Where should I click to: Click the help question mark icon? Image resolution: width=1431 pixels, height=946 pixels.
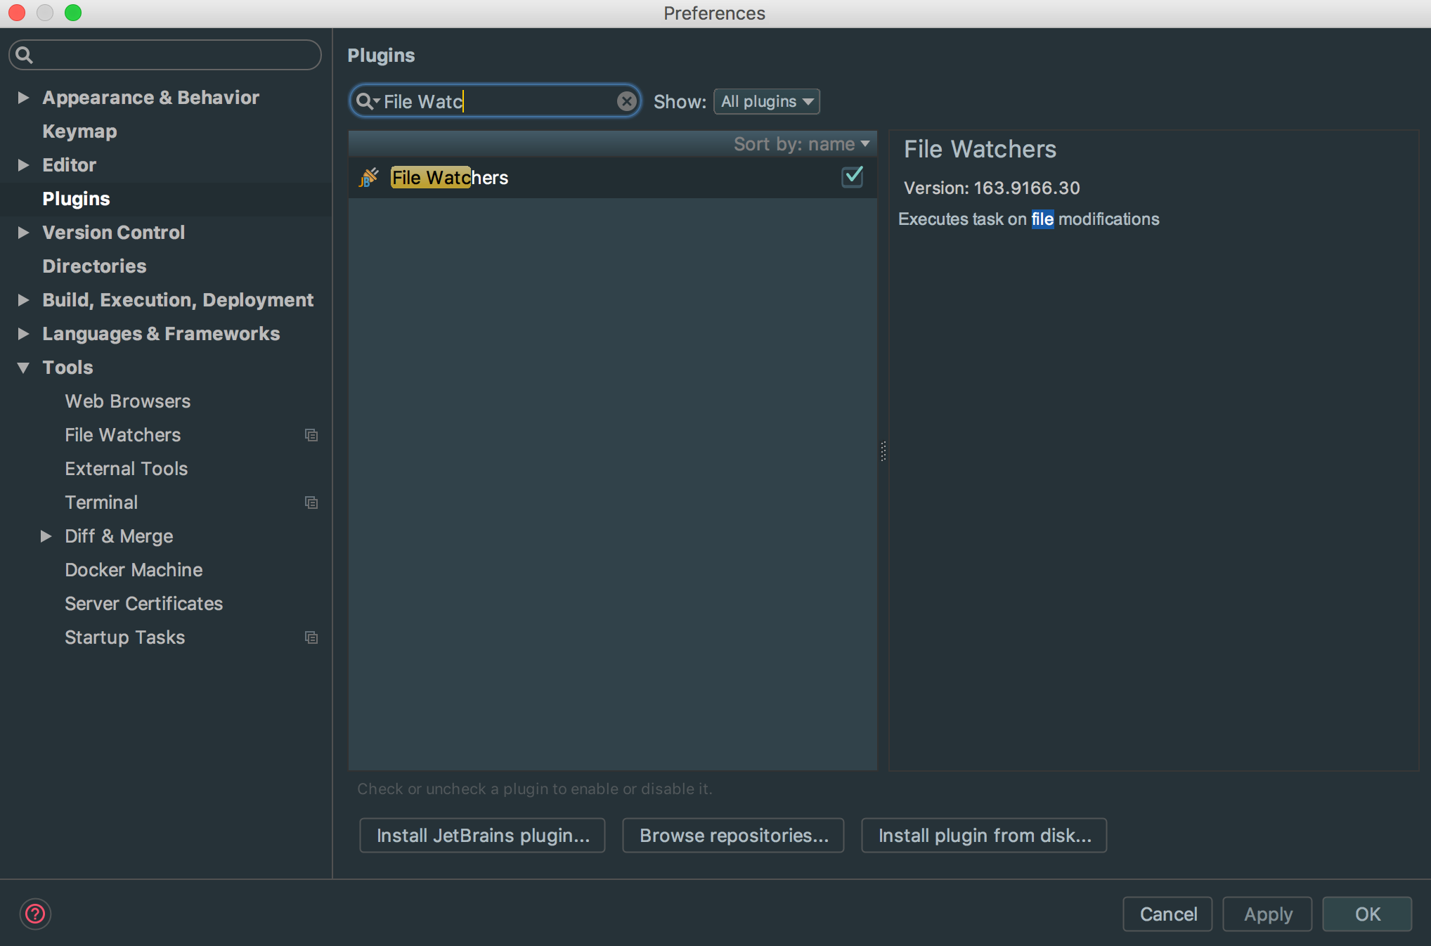pos(35,914)
